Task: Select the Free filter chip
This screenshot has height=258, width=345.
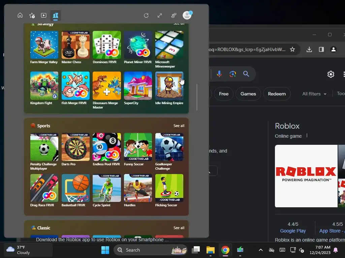Action: (224, 94)
